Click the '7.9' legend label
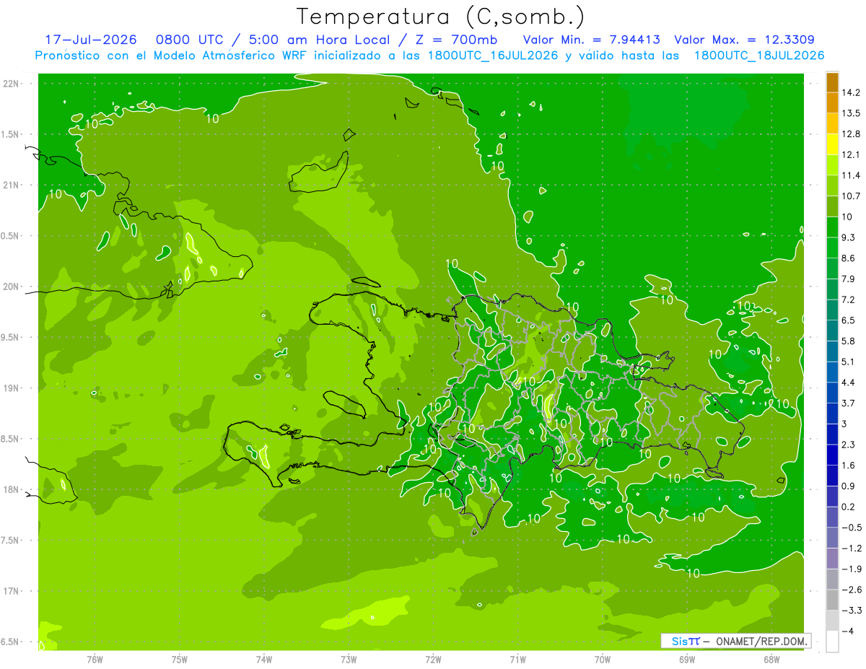This screenshot has width=866, height=669. 849,279
